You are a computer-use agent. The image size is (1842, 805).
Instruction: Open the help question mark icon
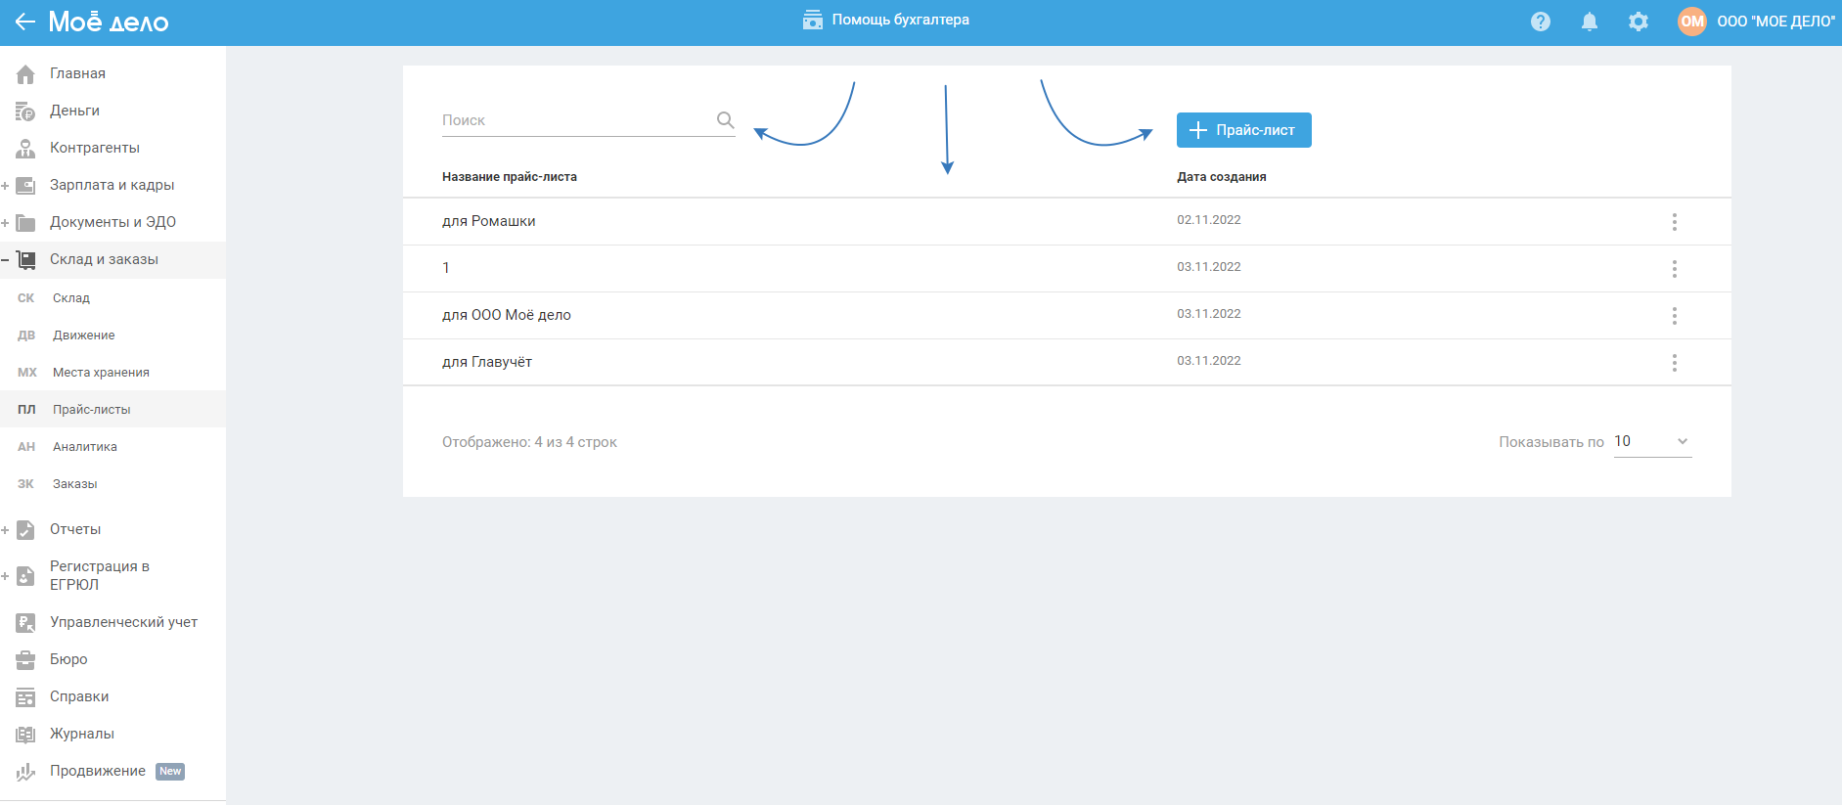[1541, 22]
